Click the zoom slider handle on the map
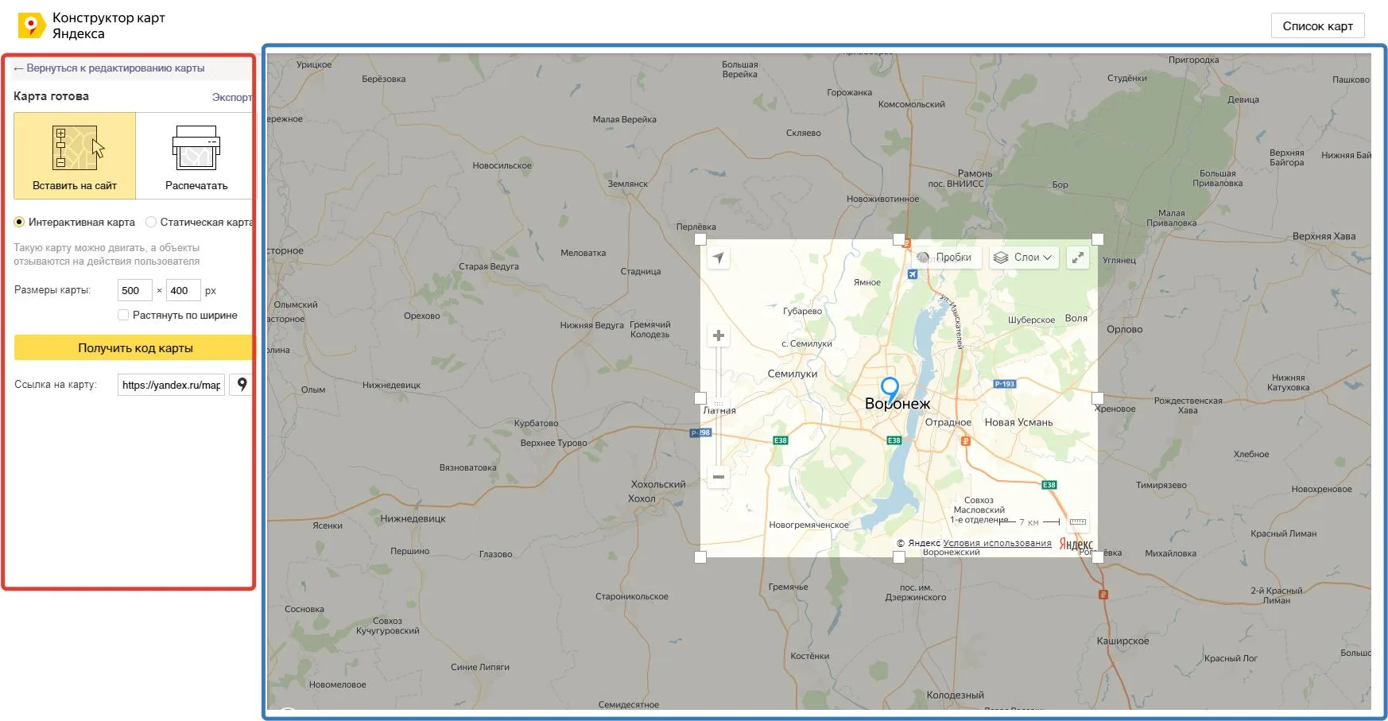The image size is (1388, 721). pos(719,403)
